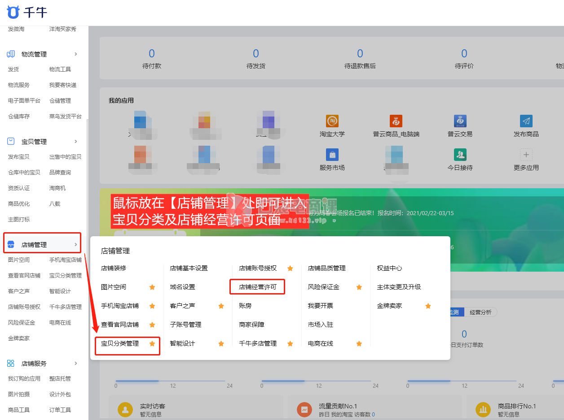Select 宝贝分类管理 in the popup menu

coord(120,343)
